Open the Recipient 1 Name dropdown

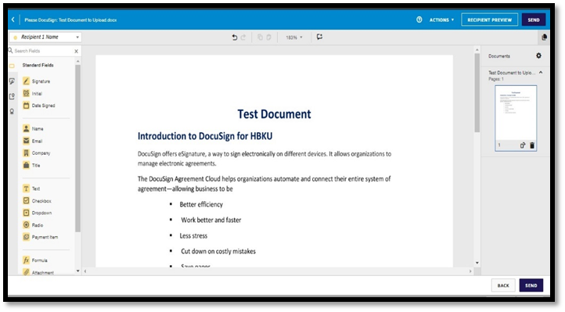(45, 37)
